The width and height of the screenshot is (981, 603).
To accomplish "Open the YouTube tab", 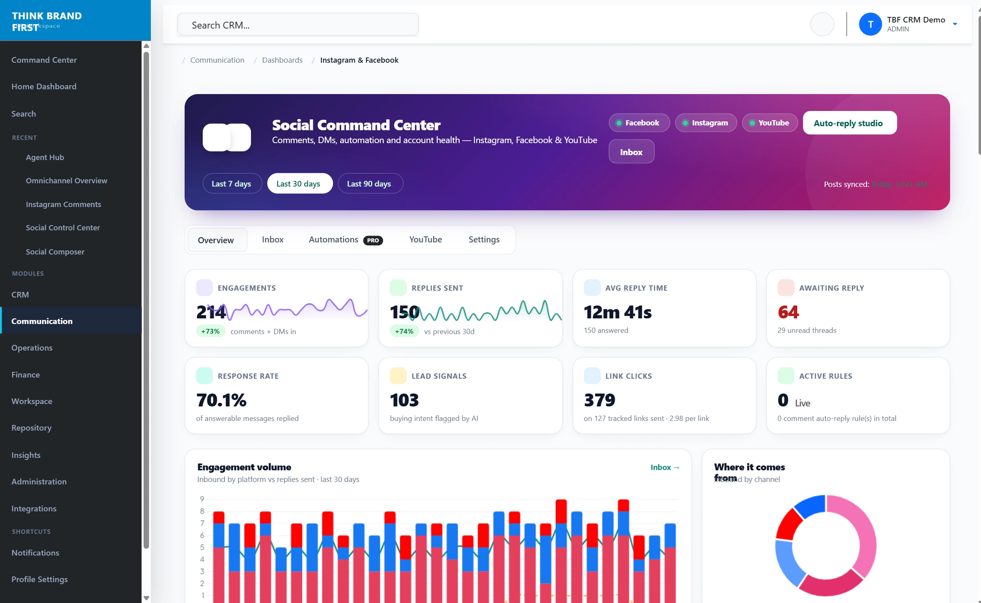I will (x=426, y=240).
